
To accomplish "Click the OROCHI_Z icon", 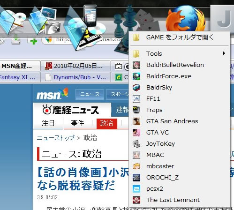I will pyautogui.click(x=136, y=178).
